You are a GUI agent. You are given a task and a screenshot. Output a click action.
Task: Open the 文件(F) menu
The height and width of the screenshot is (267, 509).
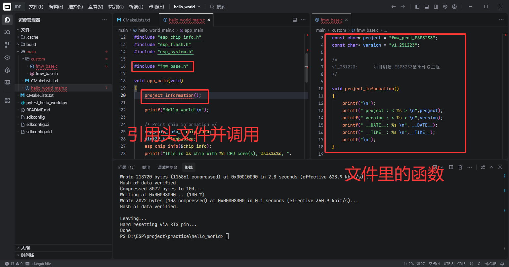click(x=36, y=7)
